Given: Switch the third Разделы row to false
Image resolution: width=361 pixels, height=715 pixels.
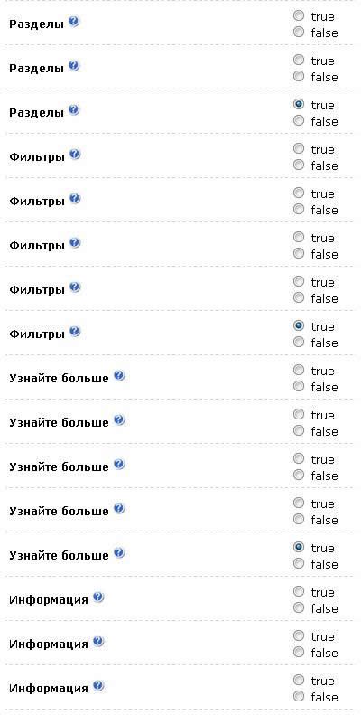Looking at the screenshot, I should coord(299,121).
